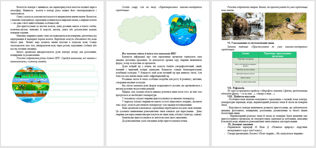Click the sentence "Земноводні пристосувалися до життя на межі двох середовищ."
This screenshot has height=148, width=316.
(x=155, y=118)
